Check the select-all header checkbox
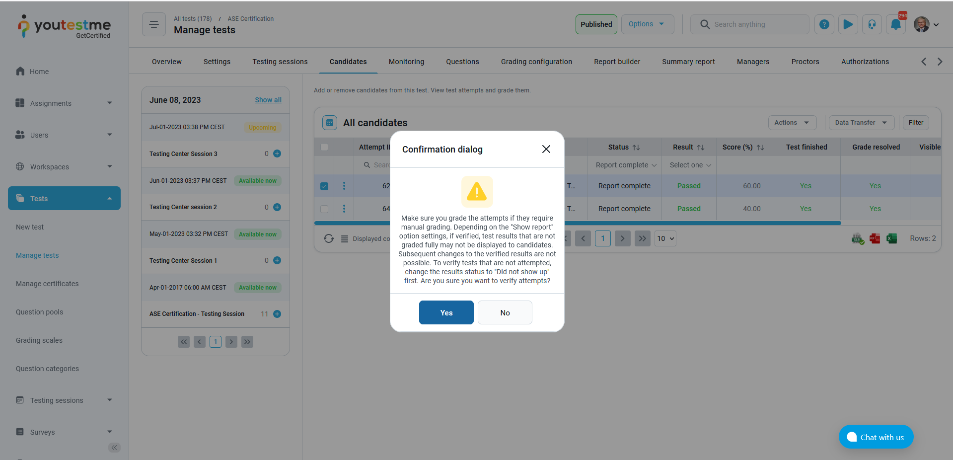The height and width of the screenshot is (460, 953). click(x=324, y=147)
